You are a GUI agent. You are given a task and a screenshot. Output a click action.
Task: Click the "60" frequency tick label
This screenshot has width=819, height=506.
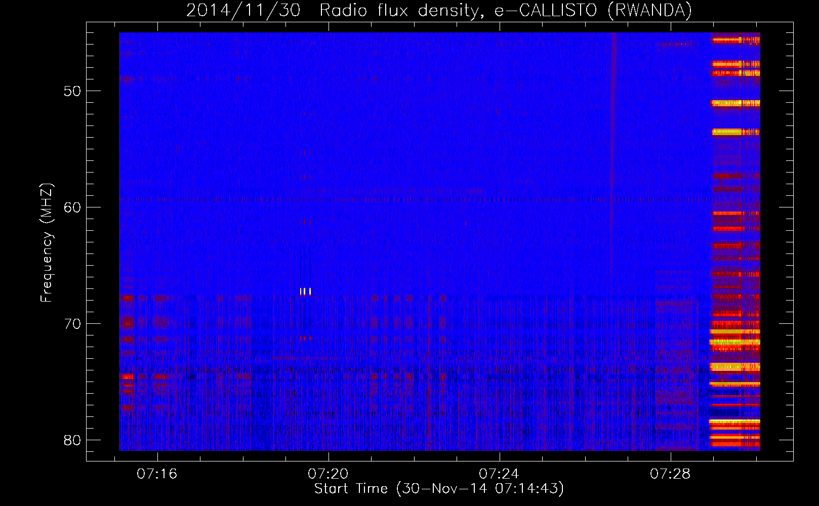pyautogui.click(x=73, y=207)
